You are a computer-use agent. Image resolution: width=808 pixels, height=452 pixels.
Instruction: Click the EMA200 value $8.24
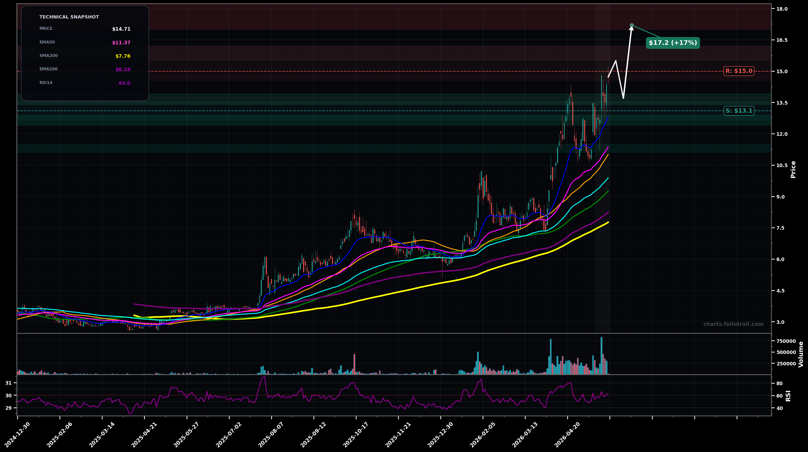(x=123, y=70)
